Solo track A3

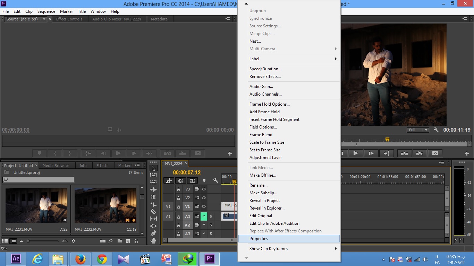(211, 234)
